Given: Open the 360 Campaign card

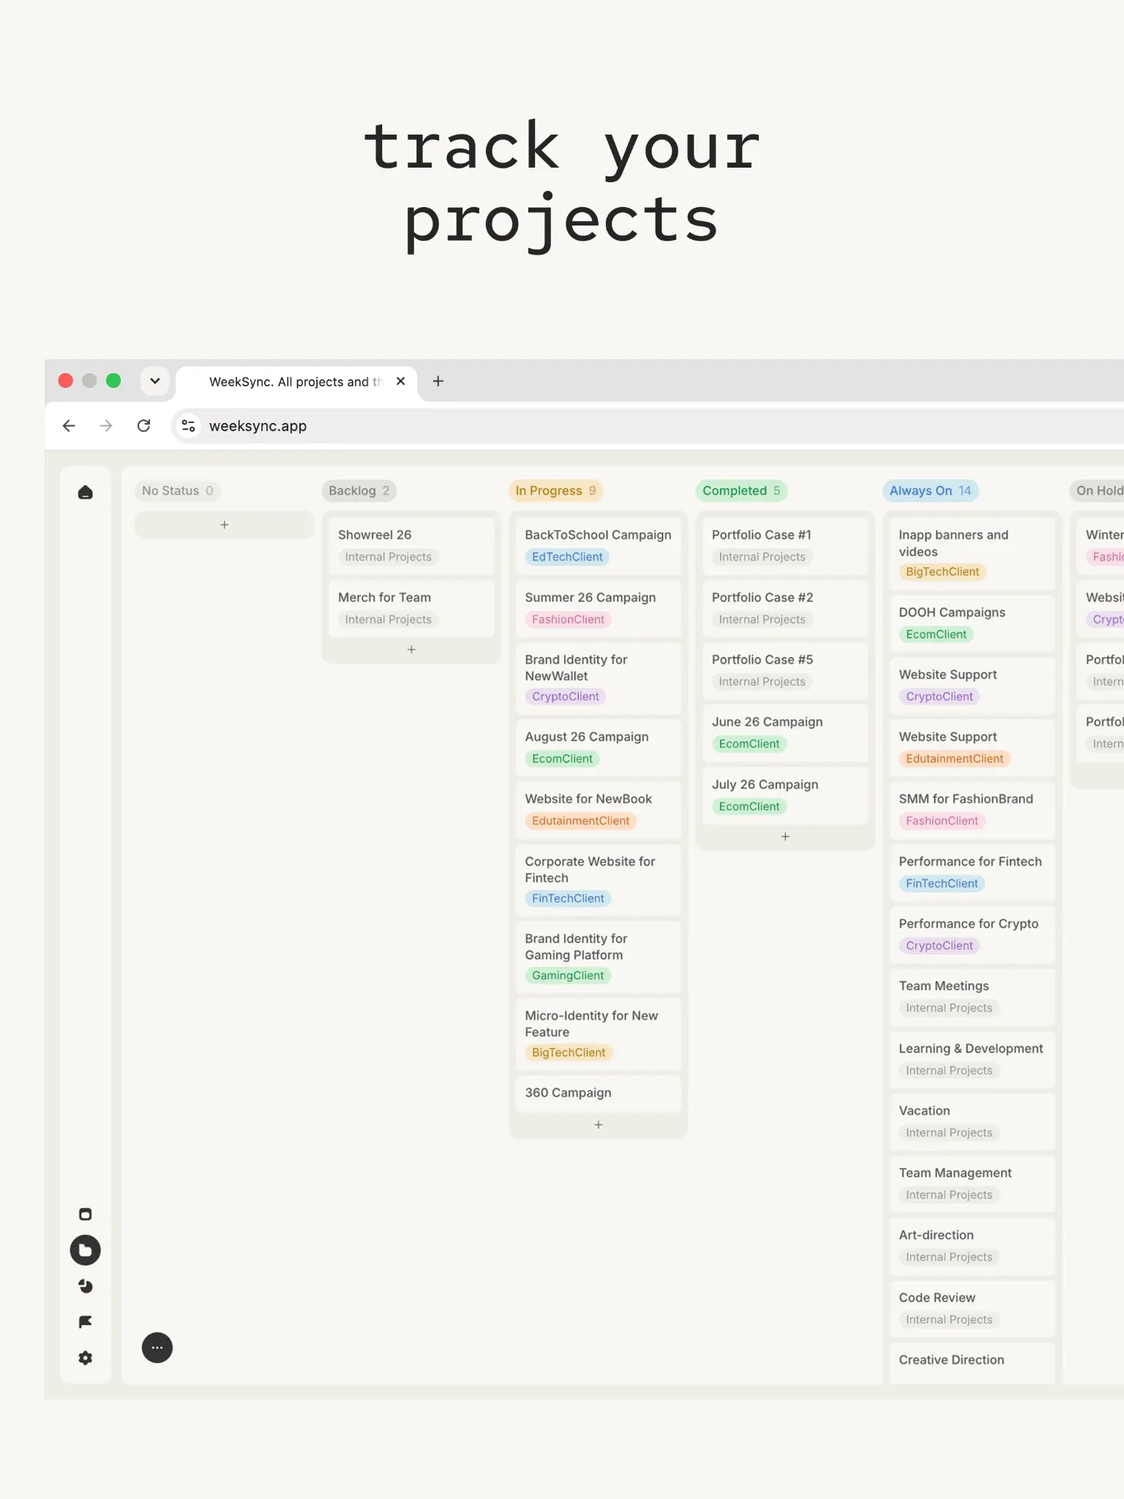Looking at the screenshot, I should [x=598, y=1093].
